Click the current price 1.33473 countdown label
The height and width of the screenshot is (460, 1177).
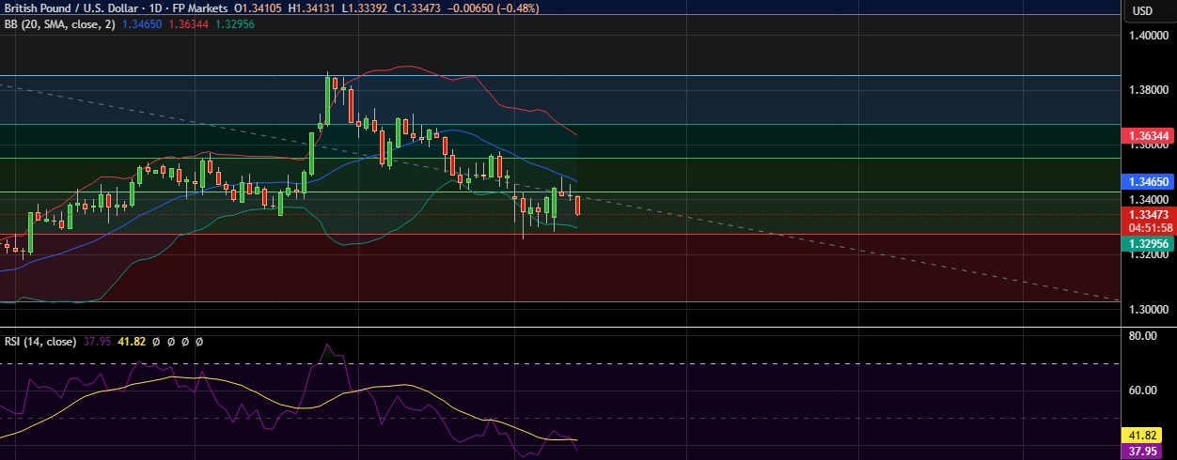1148,221
